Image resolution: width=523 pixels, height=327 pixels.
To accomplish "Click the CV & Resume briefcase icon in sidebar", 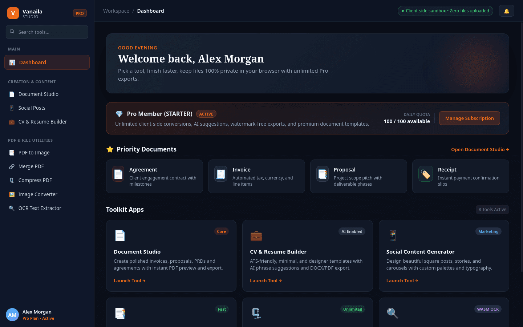I will [x=12, y=122].
